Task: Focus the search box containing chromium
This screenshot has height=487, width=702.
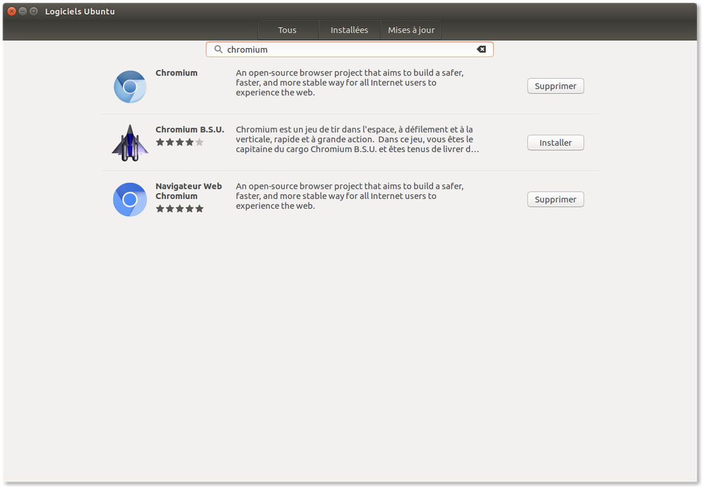Action: click(349, 49)
